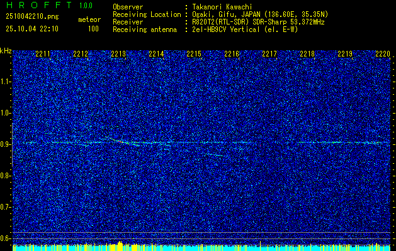Screen dimensions: 396x251
Task: Click the HROFFT title text
Action: [x=39, y=5]
